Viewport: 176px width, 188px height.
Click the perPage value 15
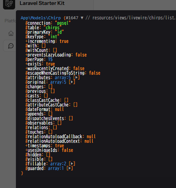pos(50,59)
